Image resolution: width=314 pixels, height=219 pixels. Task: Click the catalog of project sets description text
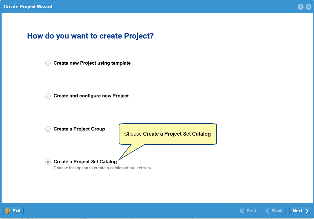pos(103,168)
